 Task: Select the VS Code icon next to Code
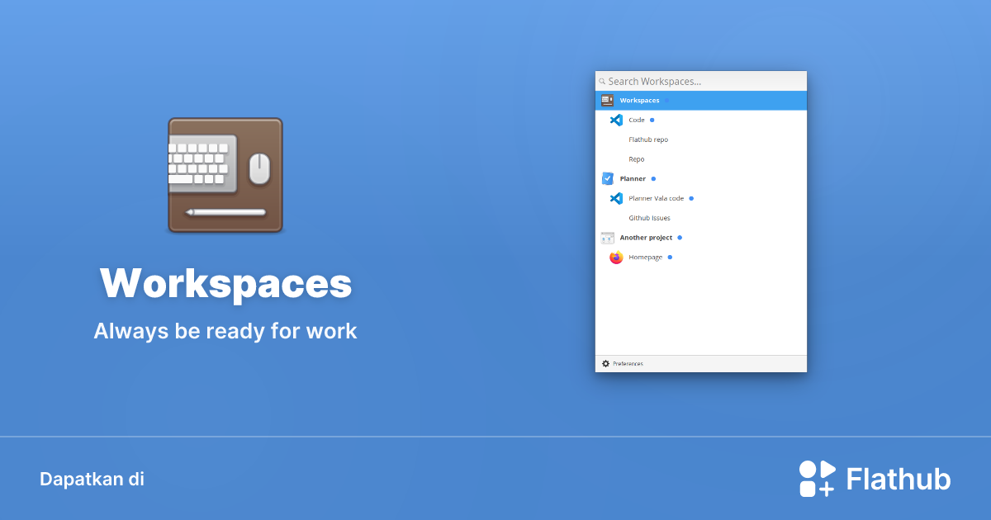616,120
